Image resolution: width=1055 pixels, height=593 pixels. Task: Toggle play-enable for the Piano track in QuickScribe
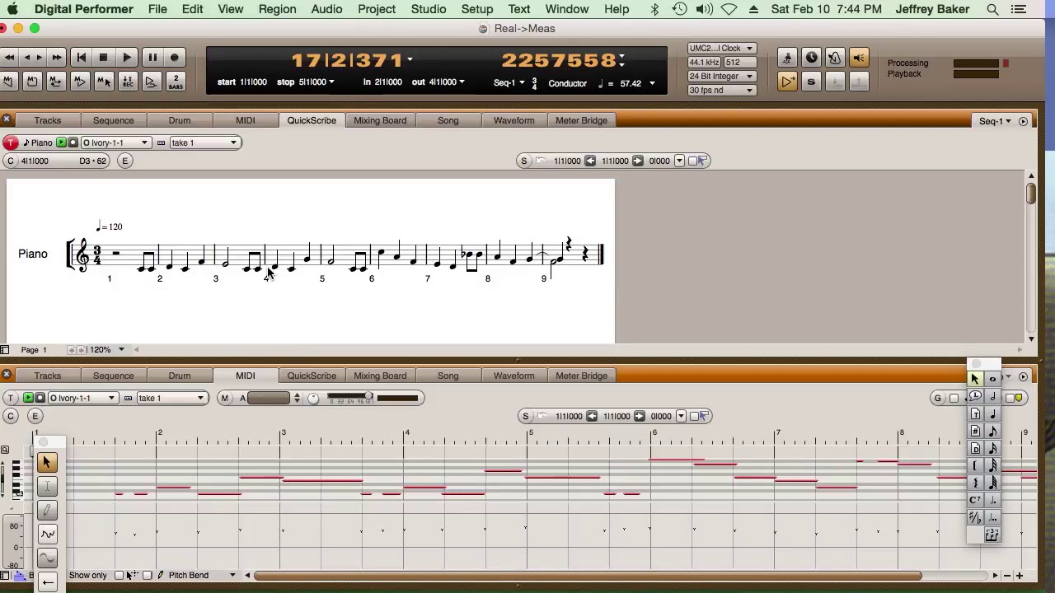[x=61, y=142]
